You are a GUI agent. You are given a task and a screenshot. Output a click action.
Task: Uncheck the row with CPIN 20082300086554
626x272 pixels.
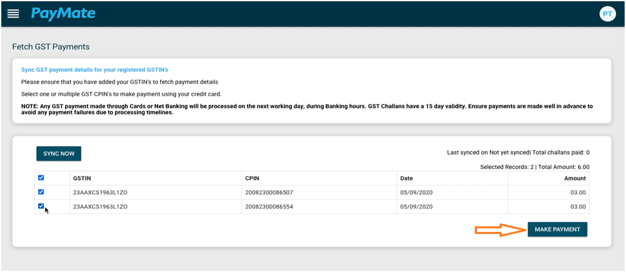[41, 207]
